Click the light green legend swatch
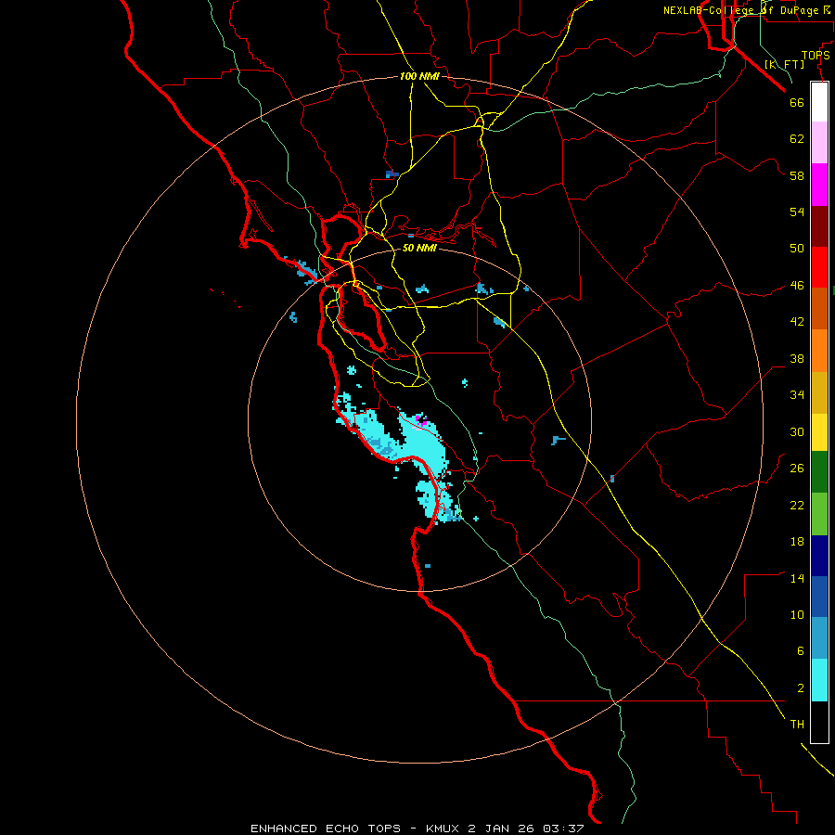835x835 pixels. pyautogui.click(x=819, y=514)
